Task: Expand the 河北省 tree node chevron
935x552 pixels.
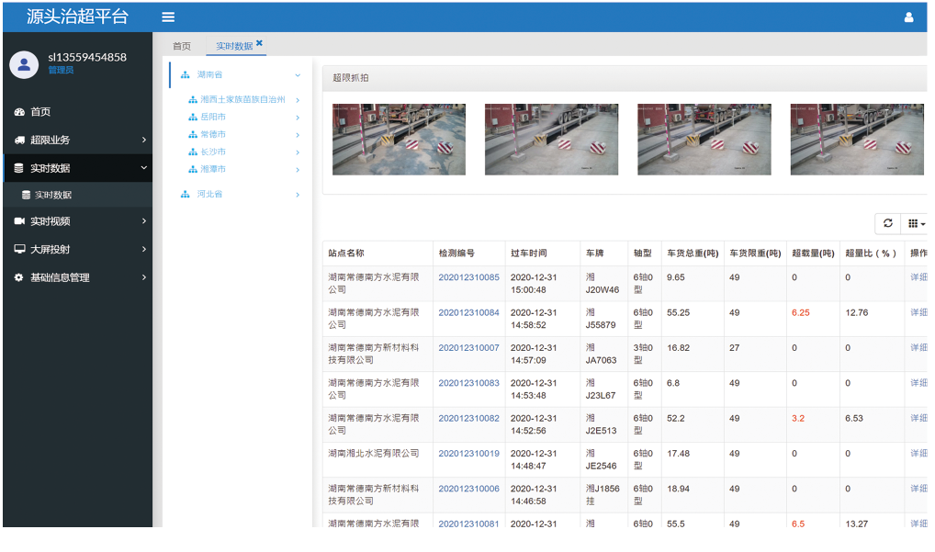Action: coord(298,195)
